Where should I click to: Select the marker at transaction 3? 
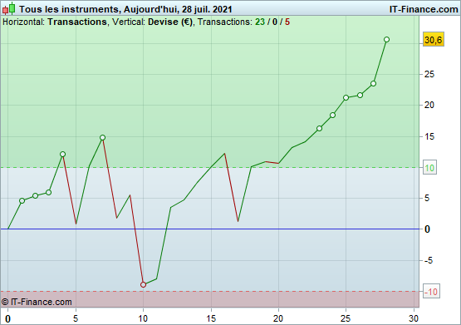[49, 192]
